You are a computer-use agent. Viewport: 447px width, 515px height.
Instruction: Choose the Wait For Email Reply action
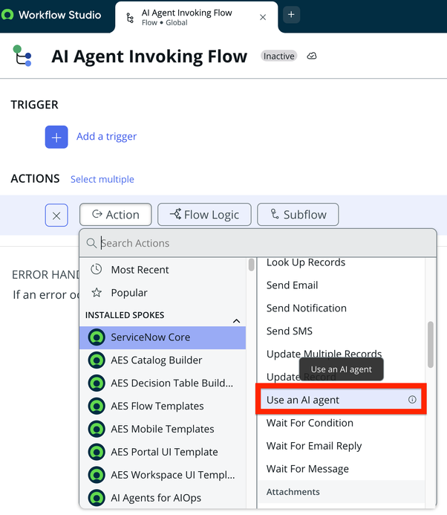point(342,446)
